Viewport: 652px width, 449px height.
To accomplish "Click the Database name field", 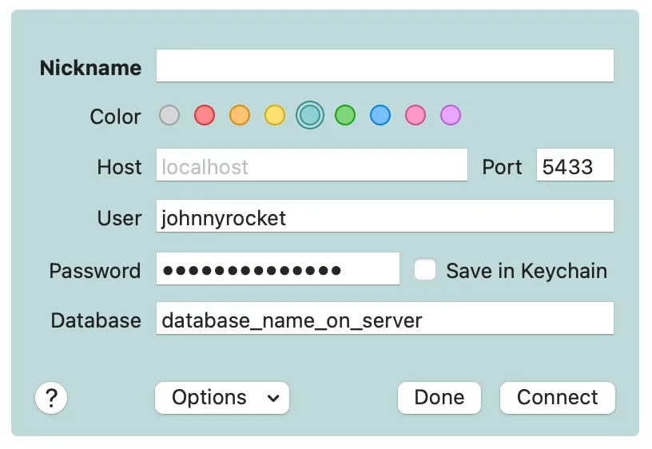I will click(384, 320).
